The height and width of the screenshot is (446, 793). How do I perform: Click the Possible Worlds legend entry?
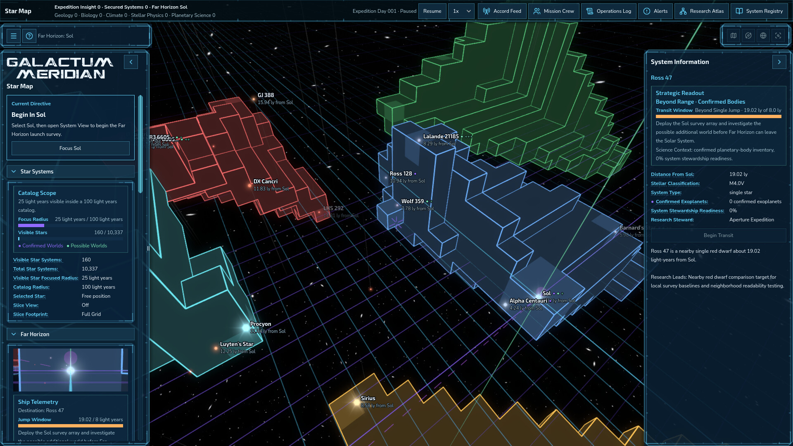(x=87, y=246)
